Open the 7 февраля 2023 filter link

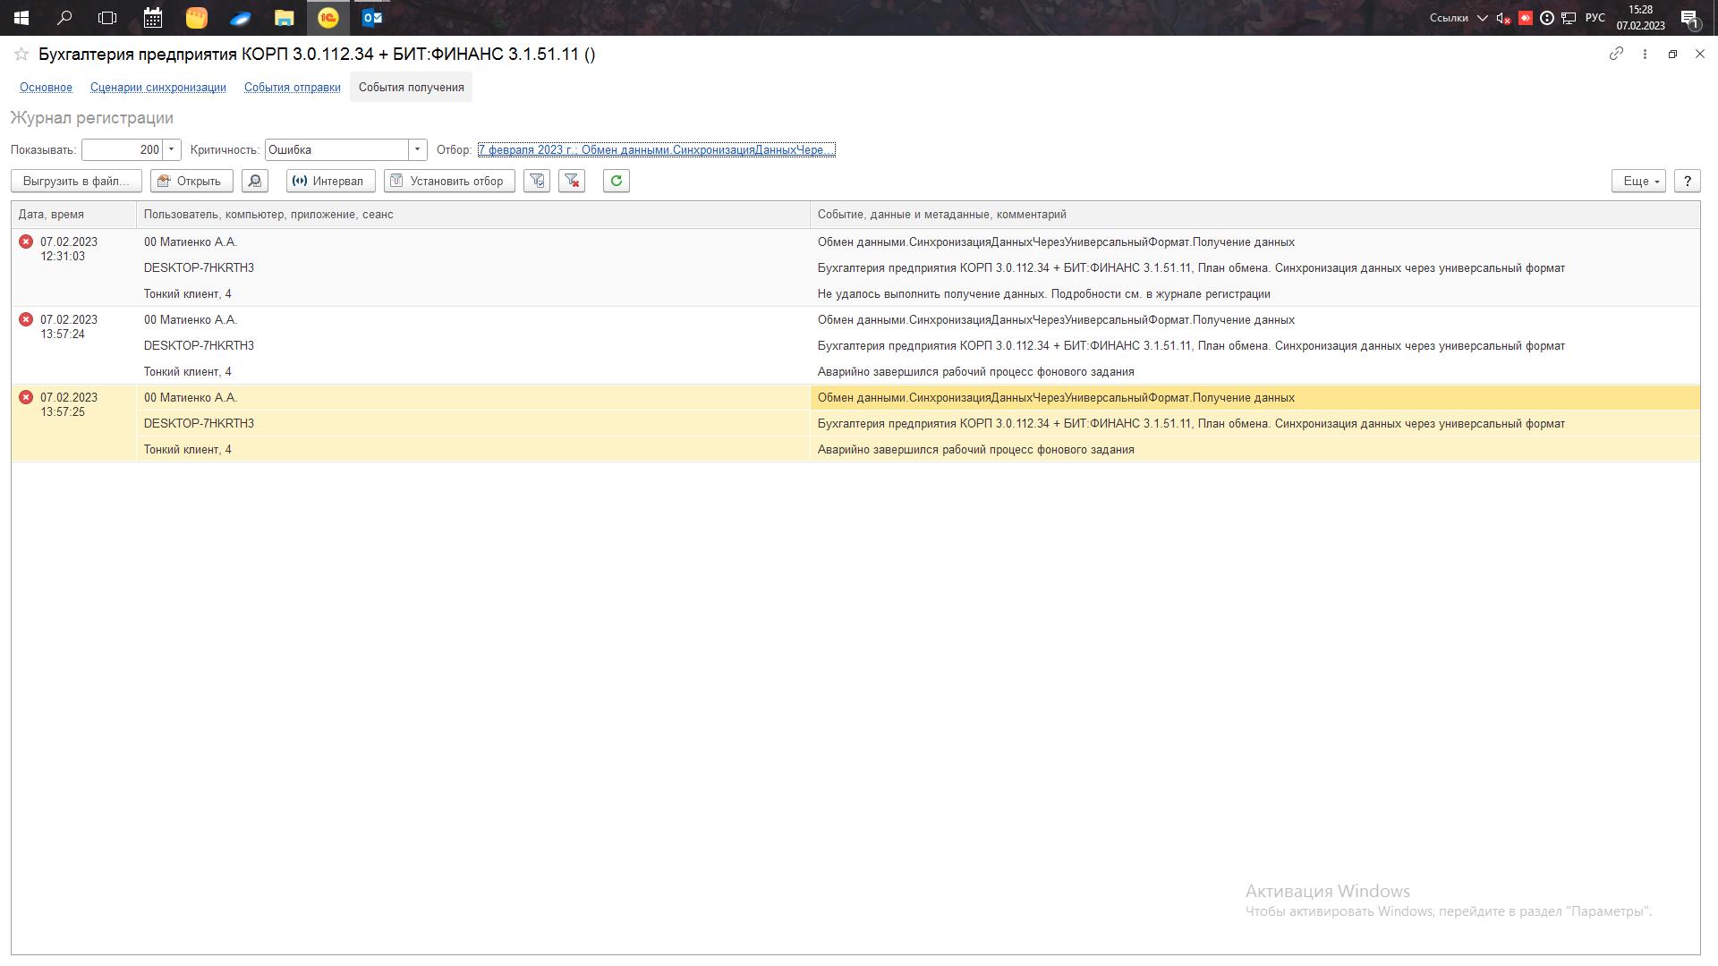click(x=656, y=150)
